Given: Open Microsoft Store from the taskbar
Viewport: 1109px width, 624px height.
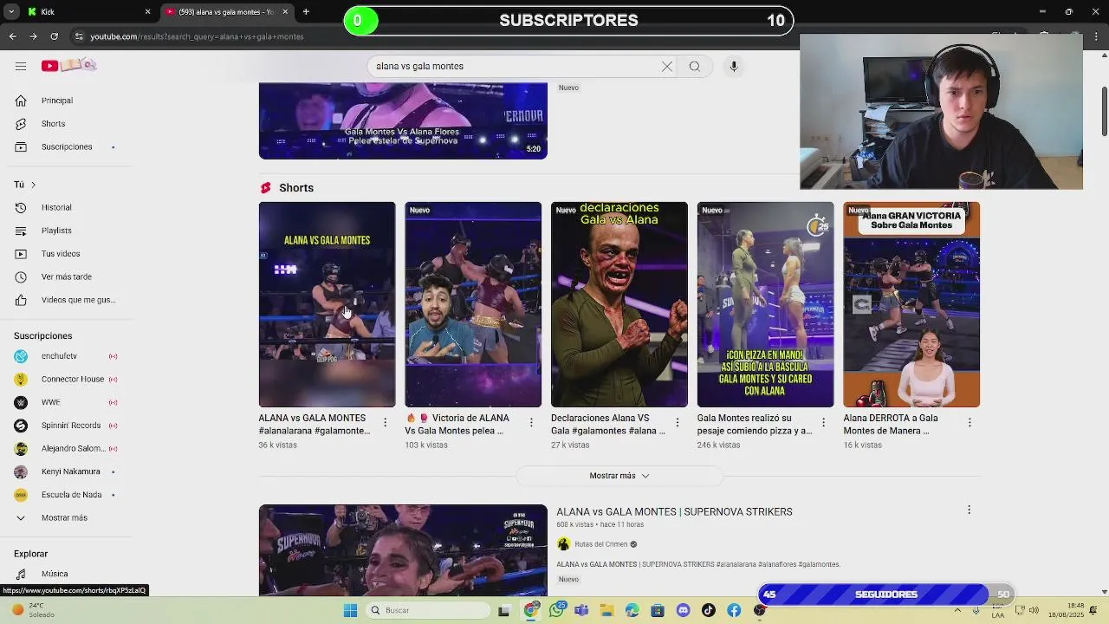Looking at the screenshot, I should pos(658,610).
